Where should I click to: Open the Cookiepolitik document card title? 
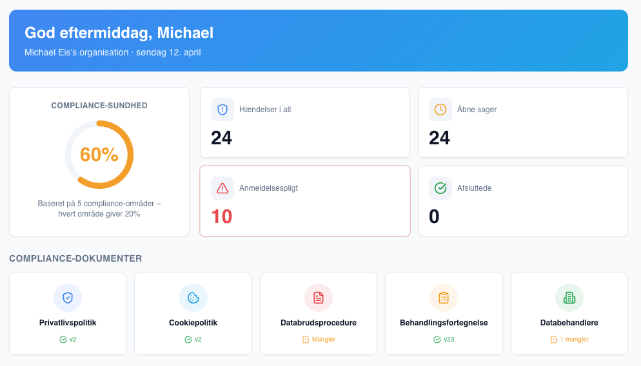193,323
